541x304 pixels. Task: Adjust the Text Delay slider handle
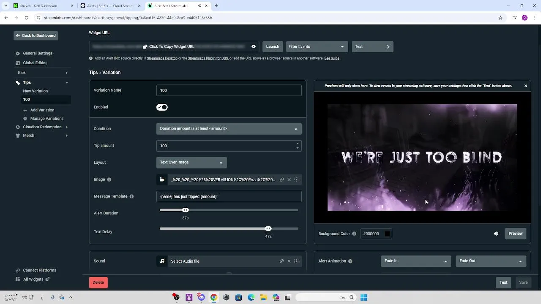[268, 228]
